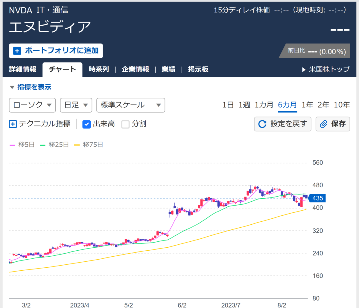Open the ローソク chart type dropdown
The width and height of the screenshot is (359, 308).
(x=32, y=105)
